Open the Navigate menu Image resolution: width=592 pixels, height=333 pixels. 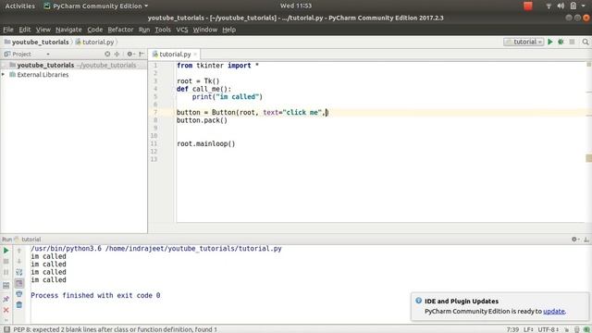pos(68,30)
